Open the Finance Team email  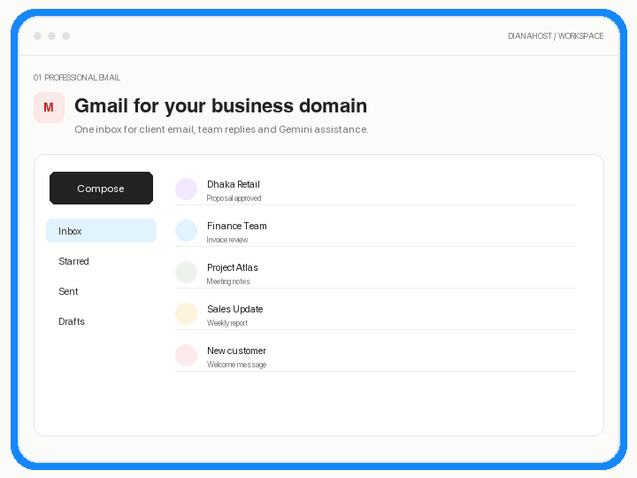[375, 231]
